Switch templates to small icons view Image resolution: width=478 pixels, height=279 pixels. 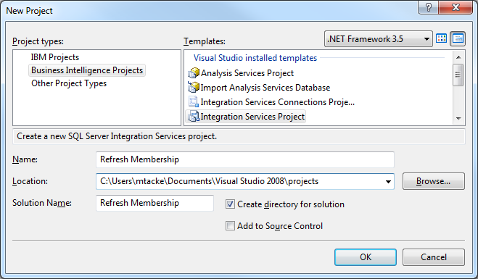point(458,38)
